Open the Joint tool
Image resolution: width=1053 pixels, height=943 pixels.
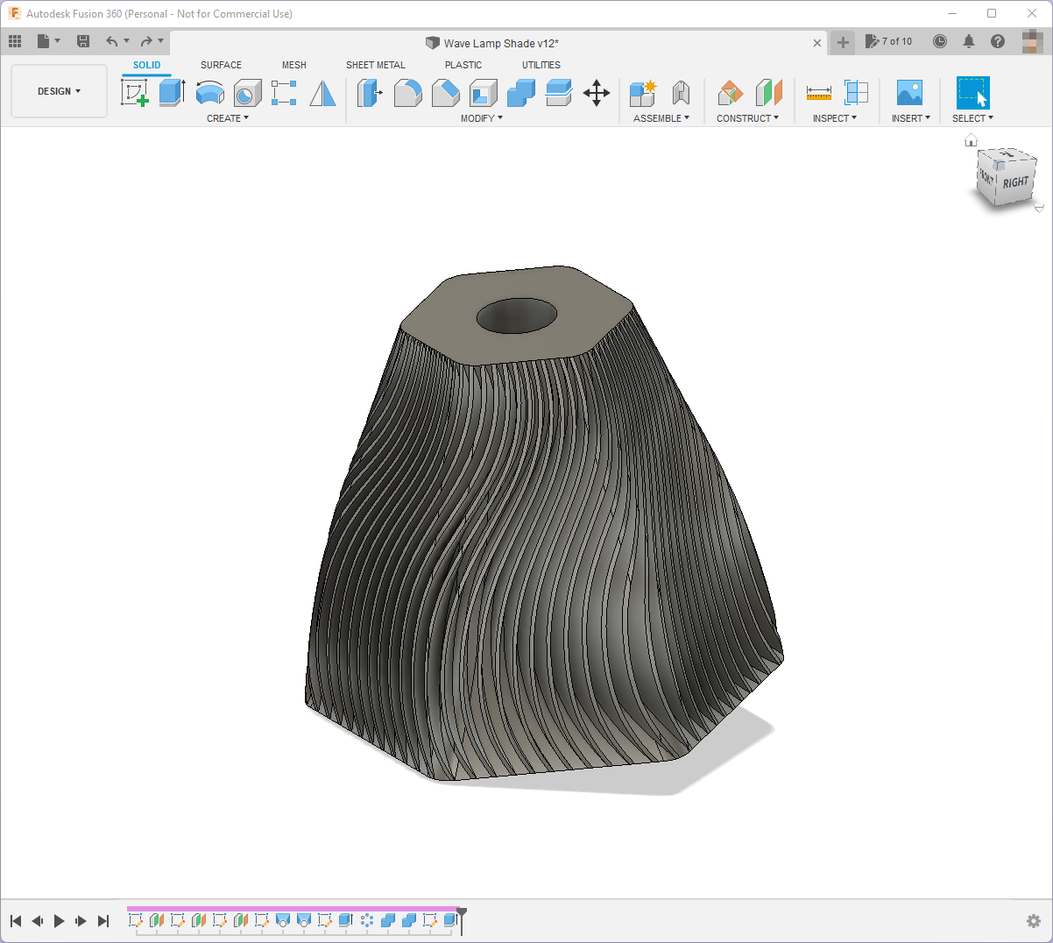tap(681, 93)
